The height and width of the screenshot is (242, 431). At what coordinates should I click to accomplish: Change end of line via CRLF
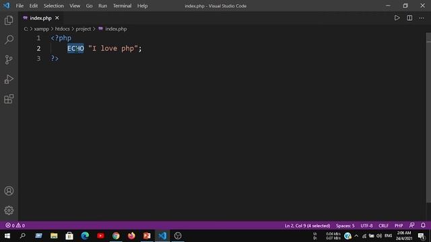tap(383, 226)
